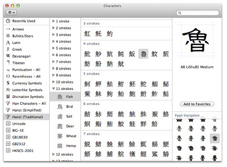Select Han Characters - All

[x=26, y=103]
